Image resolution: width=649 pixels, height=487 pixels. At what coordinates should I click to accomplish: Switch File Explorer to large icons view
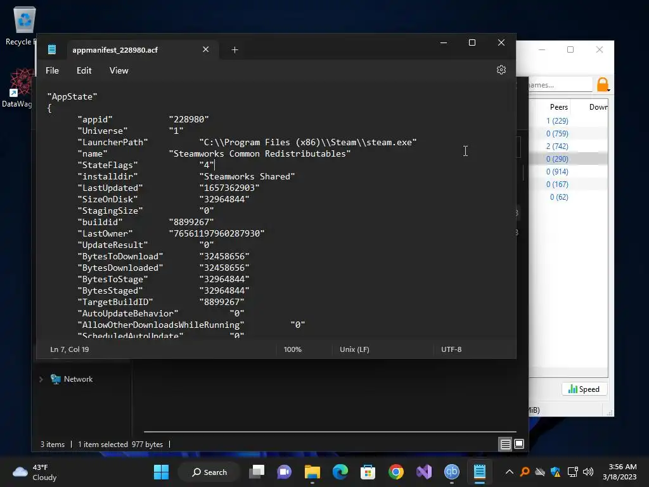pyautogui.click(x=519, y=444)
